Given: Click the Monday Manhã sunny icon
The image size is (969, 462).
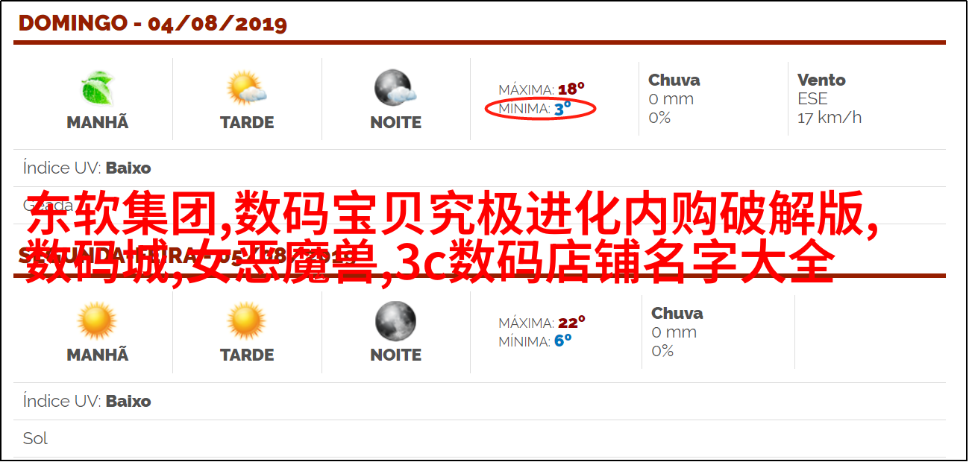Looking at the screenshot, I should pos(98,321).
